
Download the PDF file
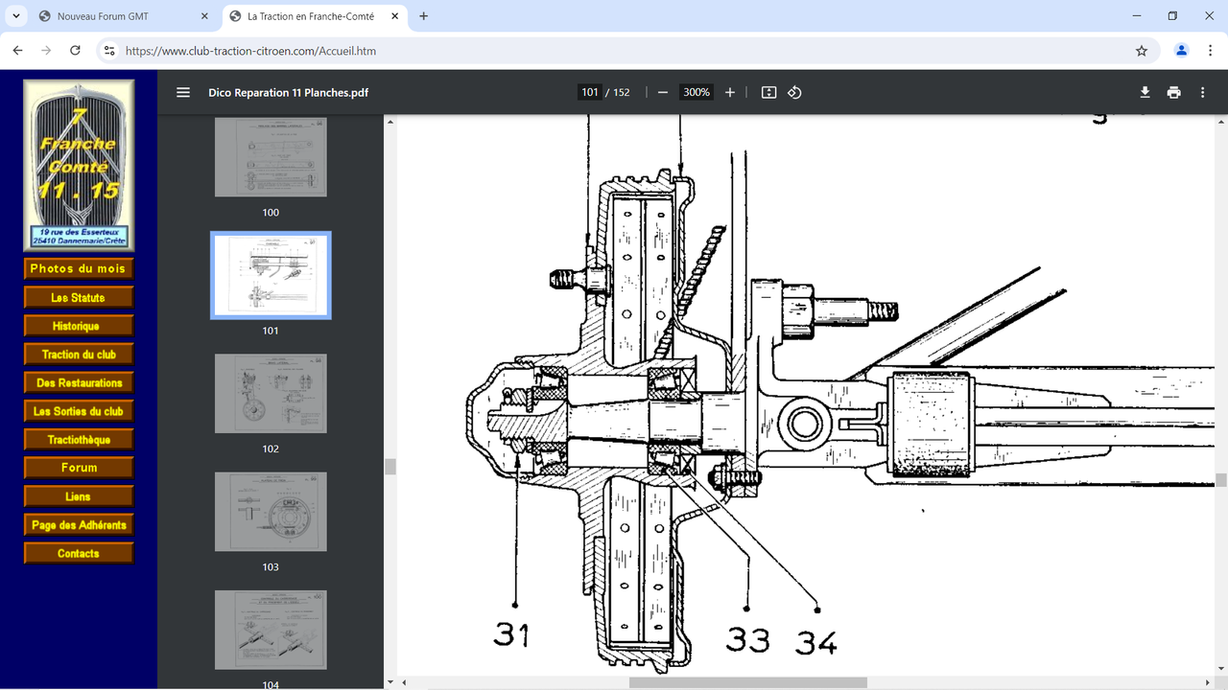coord(1145,92)
